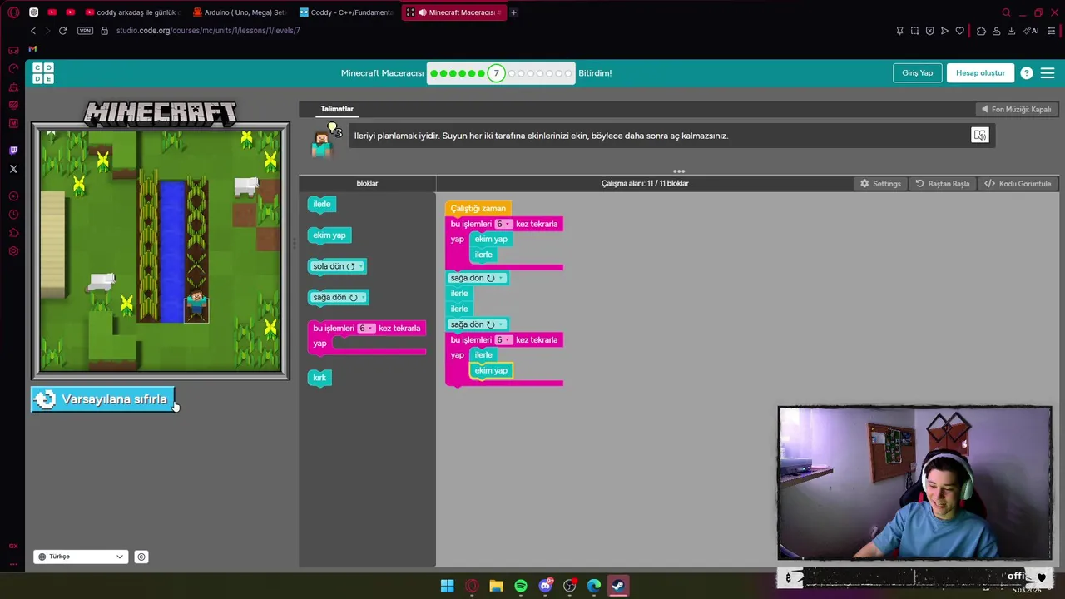This screenshot has height=599, width=1065.
Task: Pick the ekim yap block from toolbox
Action: tap(329, 235)
